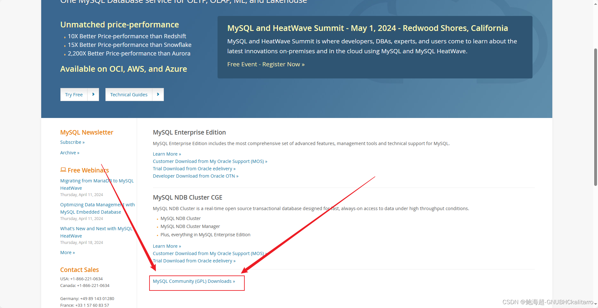Click the 'Unmatched price-performance' heading
The height and width of the screenshot is (308, 598).
[119, 25]
